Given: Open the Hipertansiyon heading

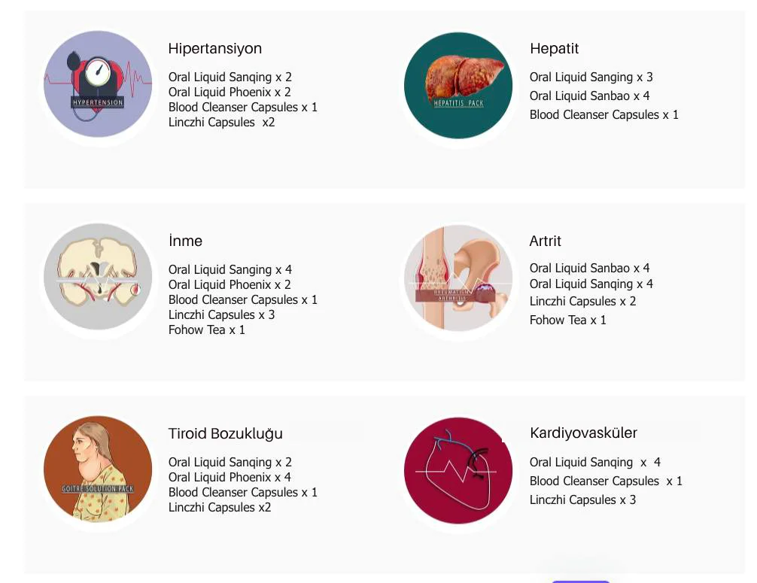Looking at the screenshot, I should tap(215, 49).
